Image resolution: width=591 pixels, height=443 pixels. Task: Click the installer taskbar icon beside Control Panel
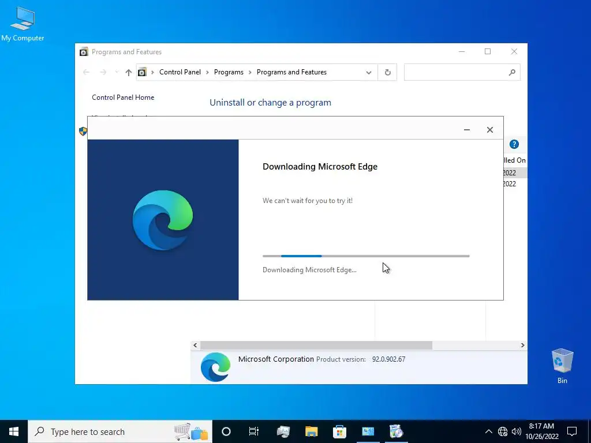point(396,431)
